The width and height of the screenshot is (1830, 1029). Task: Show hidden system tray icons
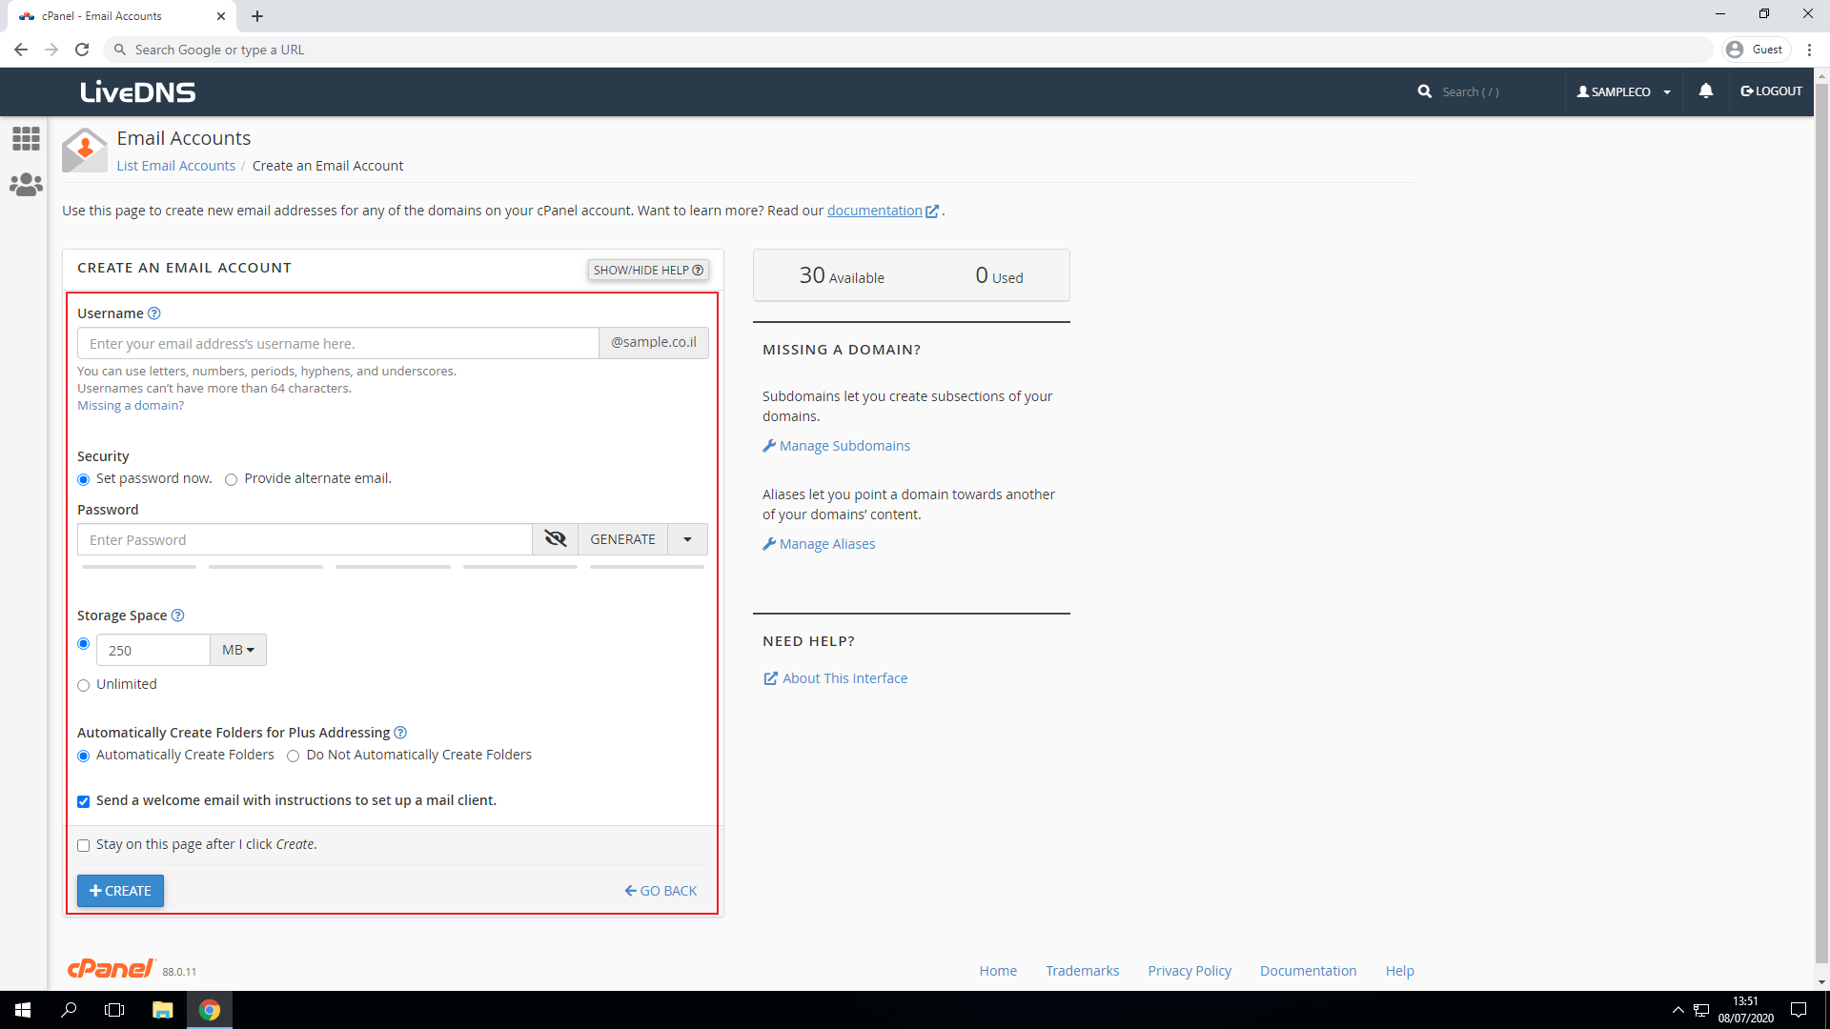[x=1677, y=1010]
